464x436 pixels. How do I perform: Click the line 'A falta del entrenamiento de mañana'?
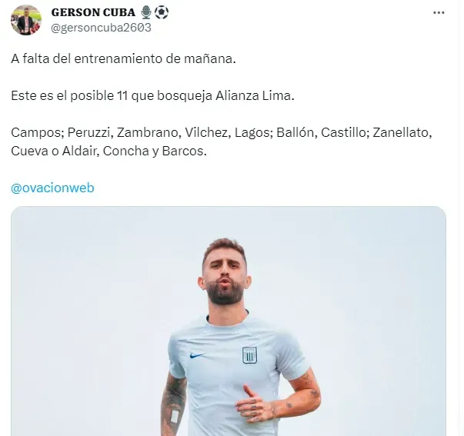123,59
